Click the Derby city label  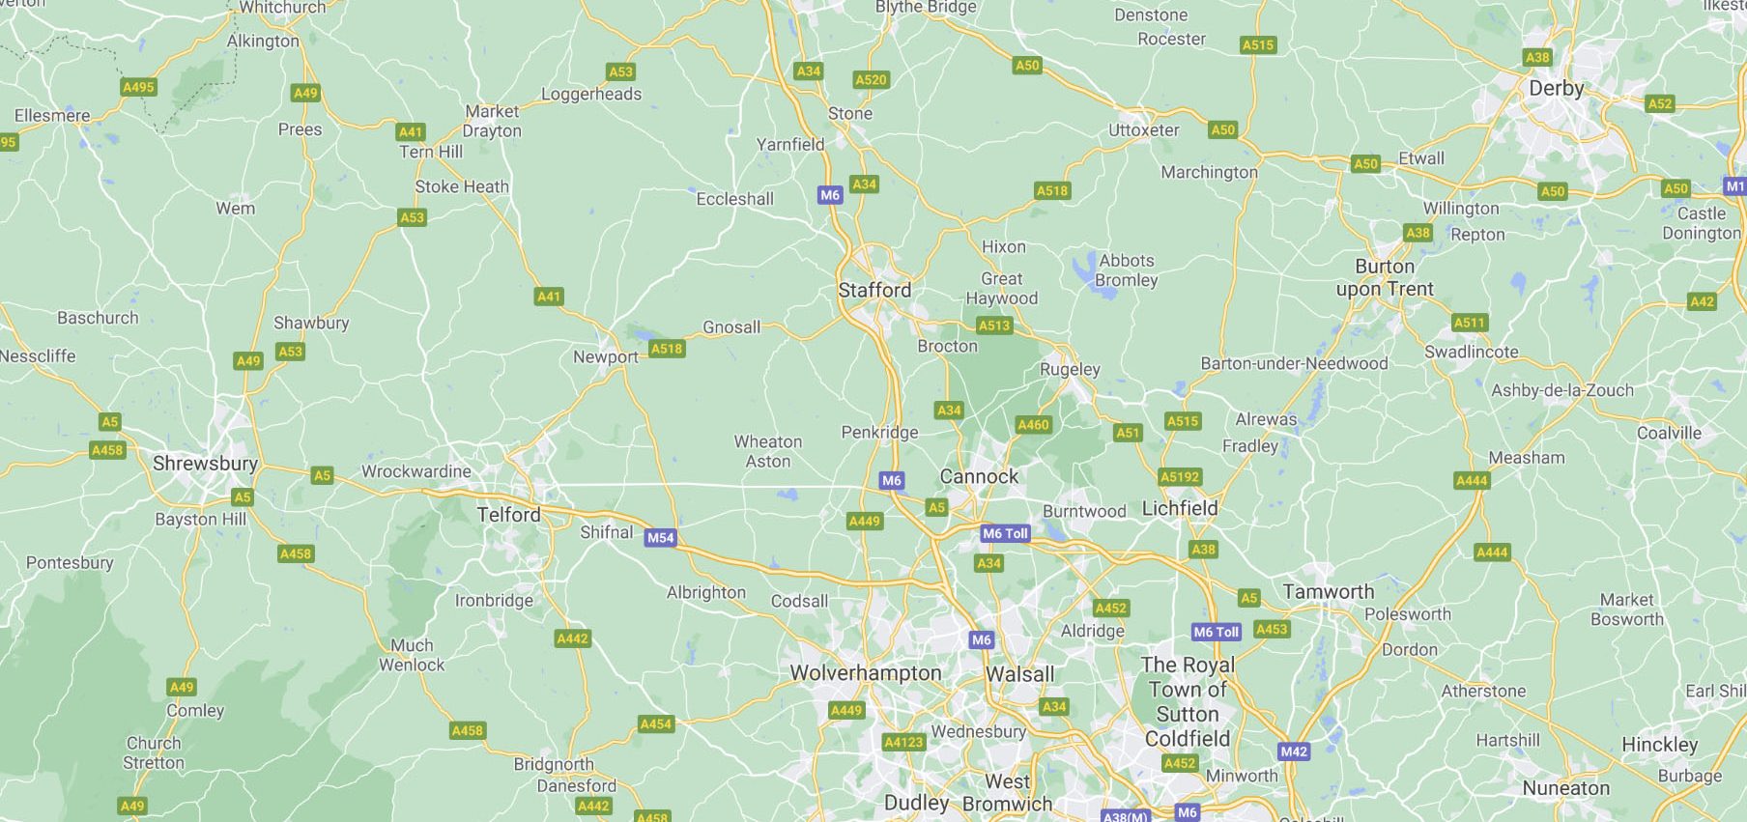tap(1556, 88)
